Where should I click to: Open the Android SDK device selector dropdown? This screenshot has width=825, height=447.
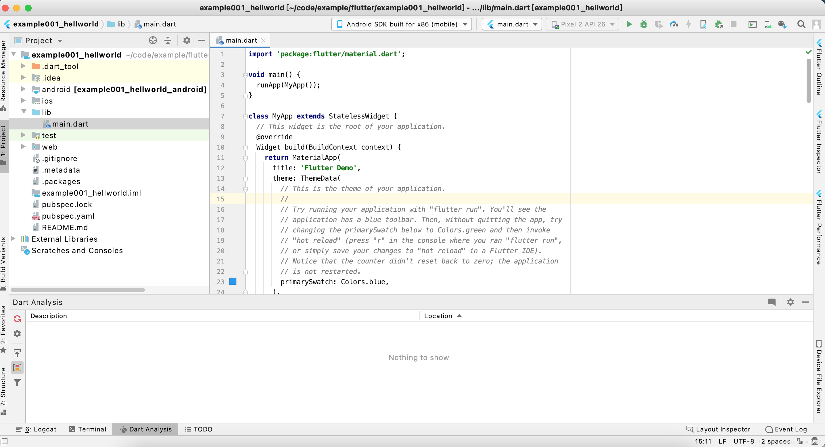(401, 24)
